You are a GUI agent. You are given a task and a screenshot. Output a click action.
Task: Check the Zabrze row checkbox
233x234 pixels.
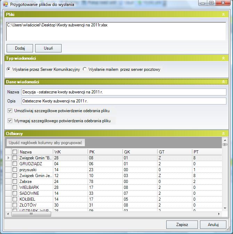click(x=15, y=182)
